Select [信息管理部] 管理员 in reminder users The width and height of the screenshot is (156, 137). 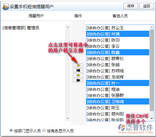(21, 28)
